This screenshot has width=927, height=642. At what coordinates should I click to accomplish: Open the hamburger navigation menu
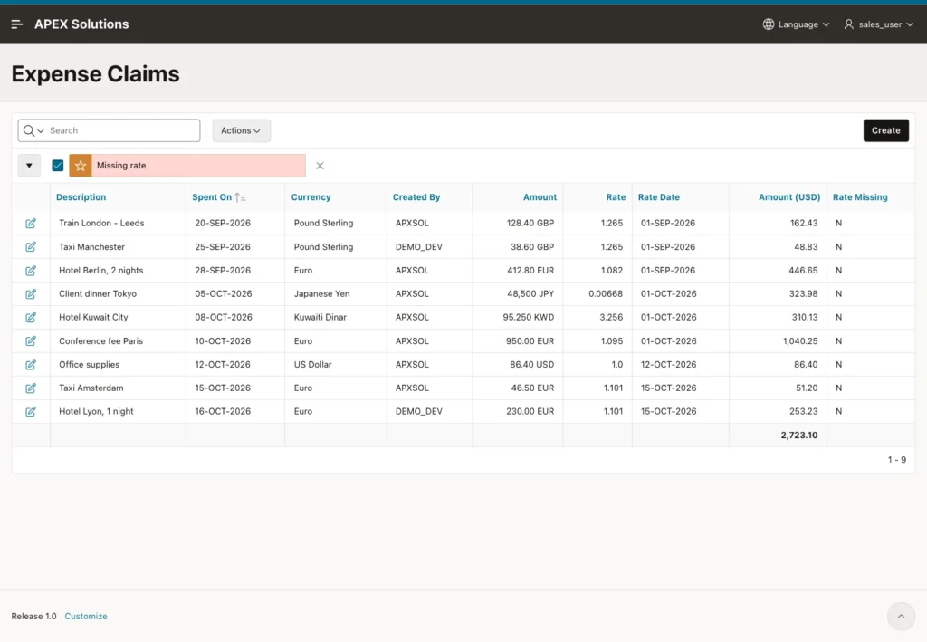point(16,24)
